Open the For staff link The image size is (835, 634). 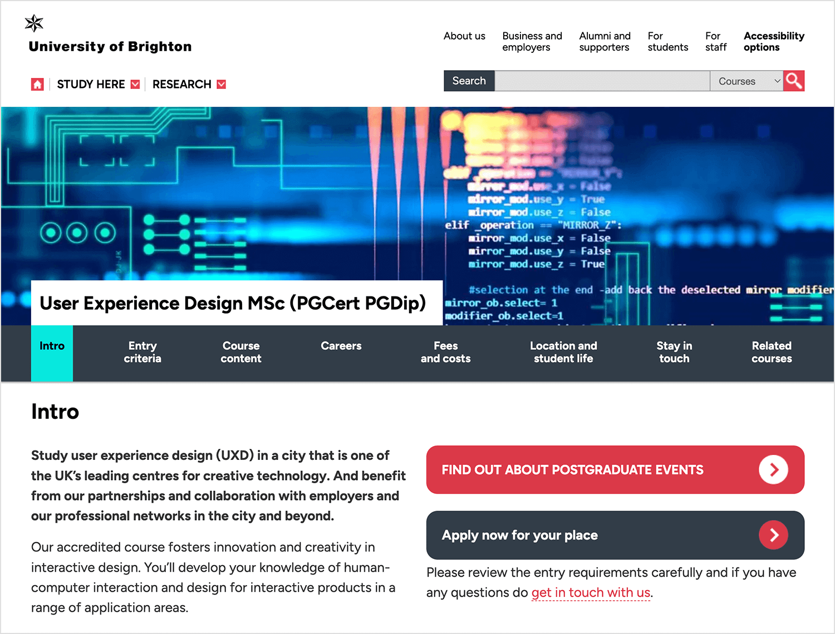coord(716,42)
